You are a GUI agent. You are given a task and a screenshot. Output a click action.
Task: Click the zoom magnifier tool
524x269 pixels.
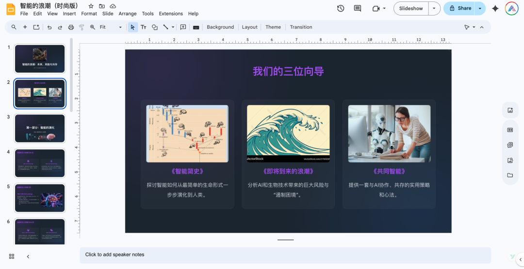(93, 27)
